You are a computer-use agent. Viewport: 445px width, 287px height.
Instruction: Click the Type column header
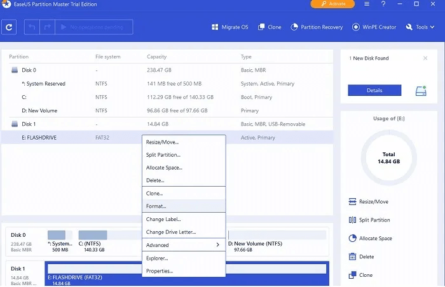click(x=246, y=57)
